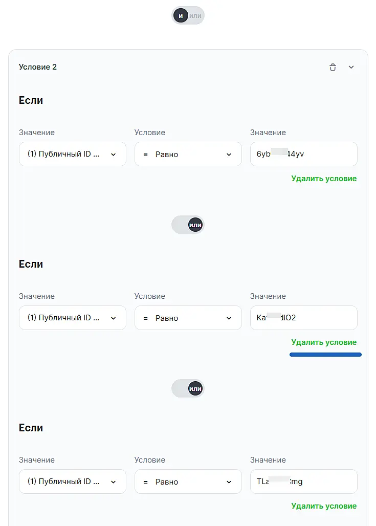Delete Условие 2 with the trash icon
376x526 pixels.
click(x=333, y=67)
